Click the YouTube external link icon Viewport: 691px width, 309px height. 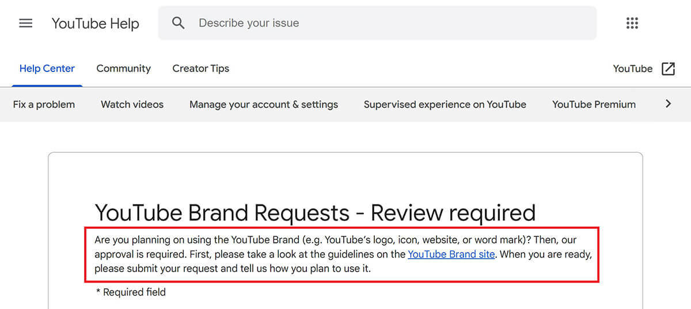668,69
